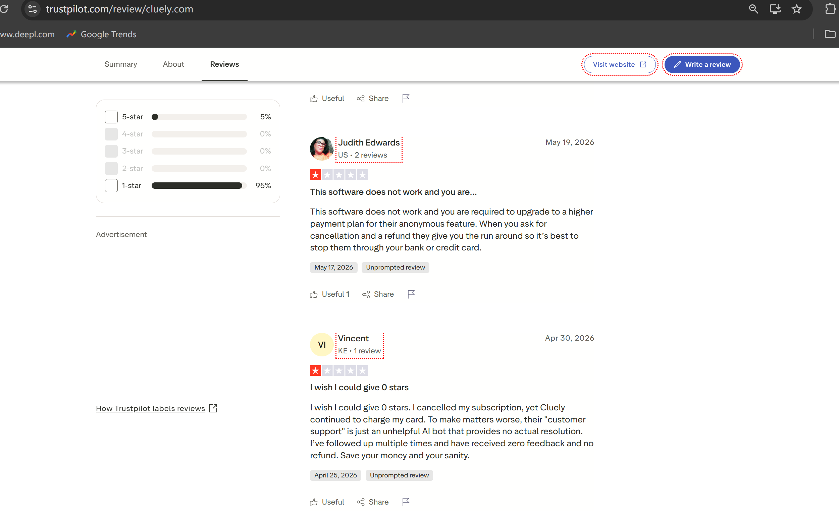Click the "Apr 30, 2026" review date

[570, 338]
